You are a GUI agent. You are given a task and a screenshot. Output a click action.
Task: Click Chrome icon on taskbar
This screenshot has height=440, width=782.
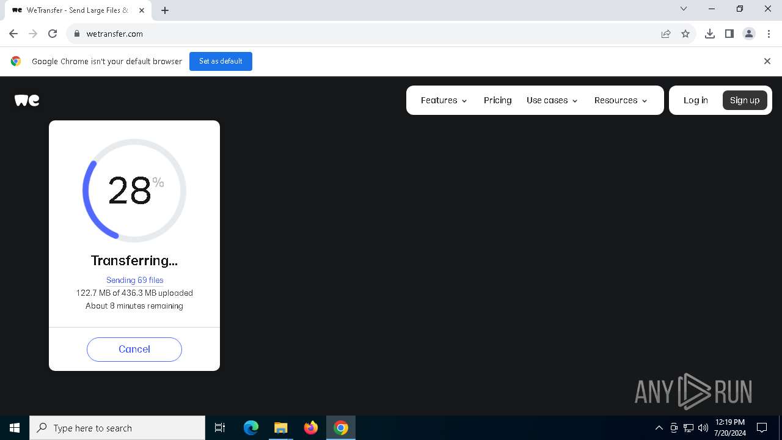(341, 428)
